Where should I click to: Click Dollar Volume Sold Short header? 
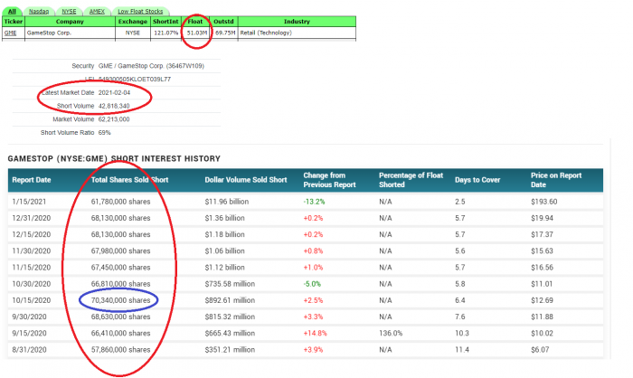pos(246,180)
